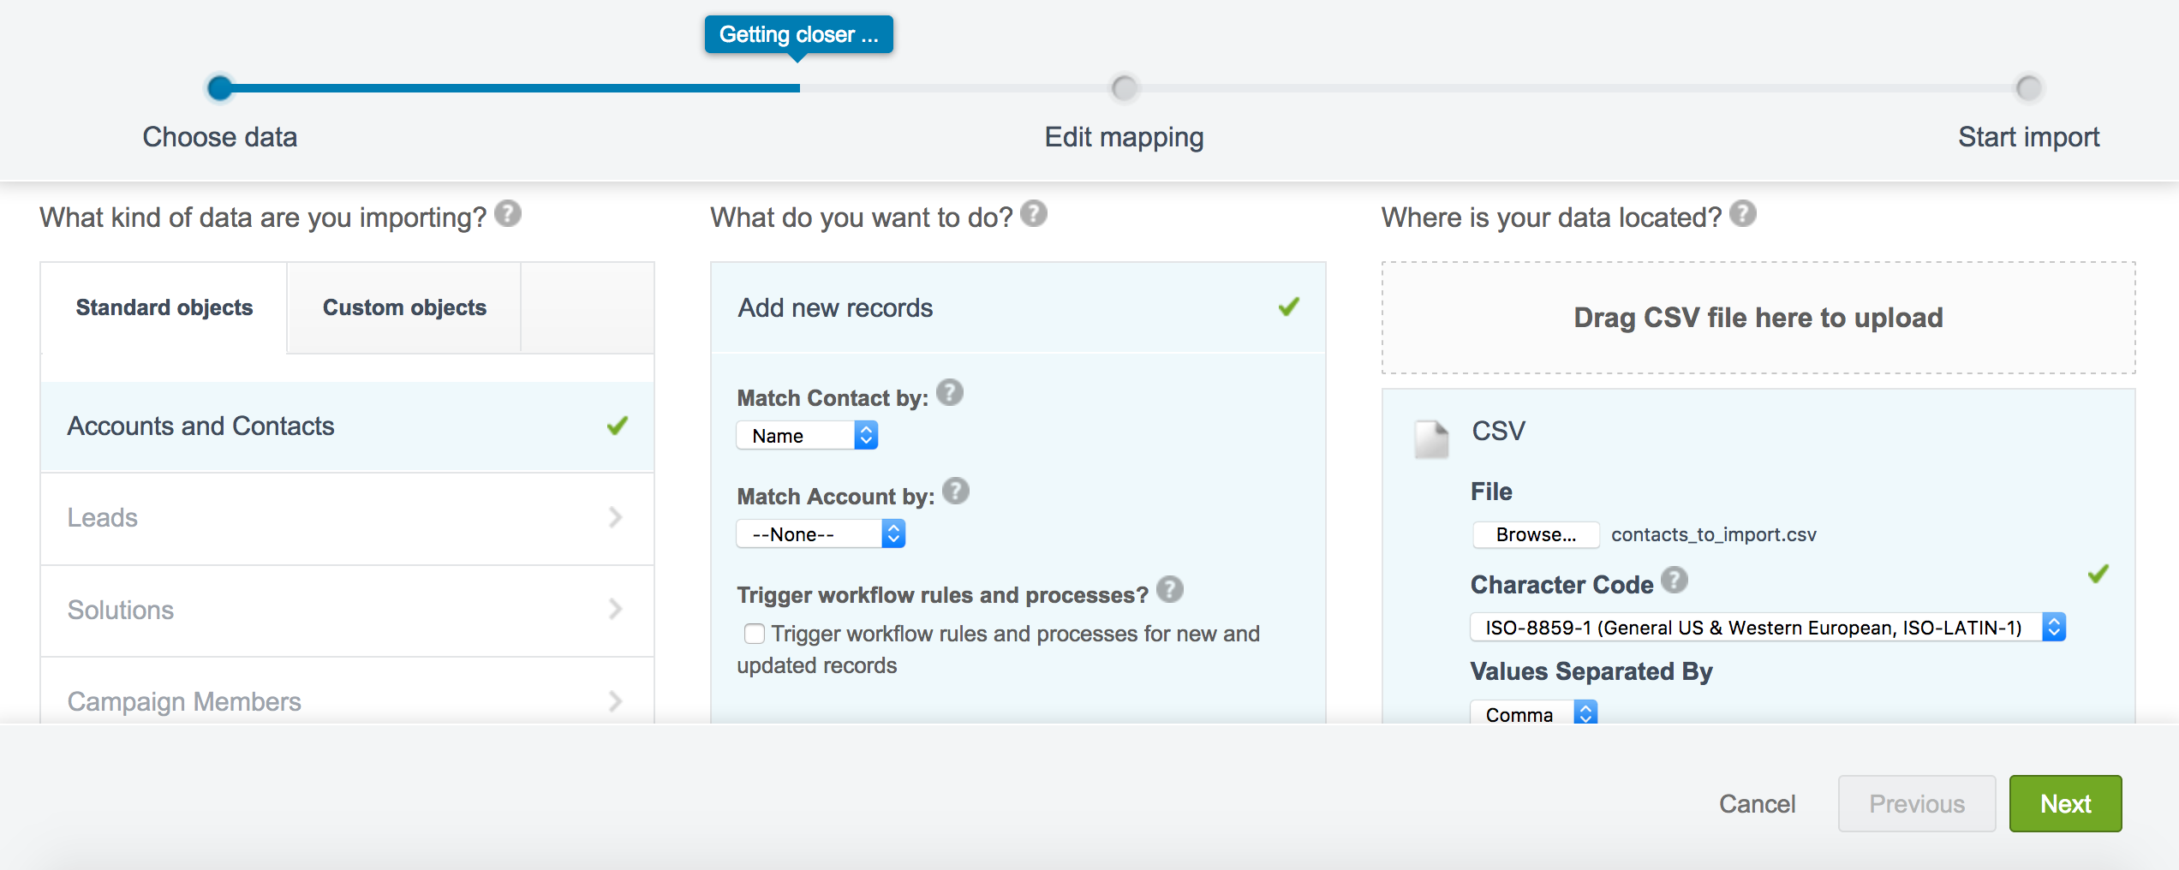Switch to Custom objects tab
2179x870 pixels.
click(404, 307)
